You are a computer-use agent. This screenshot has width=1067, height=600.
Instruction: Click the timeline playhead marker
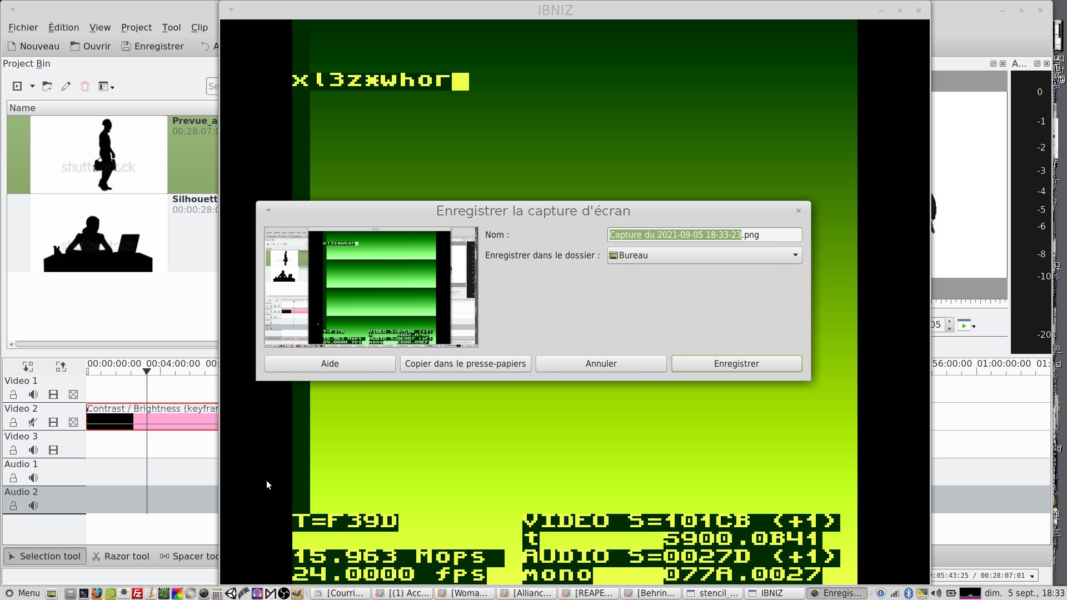pyautogui.click(x=147, y=371)
